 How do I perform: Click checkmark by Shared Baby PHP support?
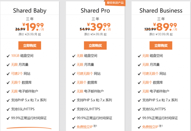[x=8, y=100]
